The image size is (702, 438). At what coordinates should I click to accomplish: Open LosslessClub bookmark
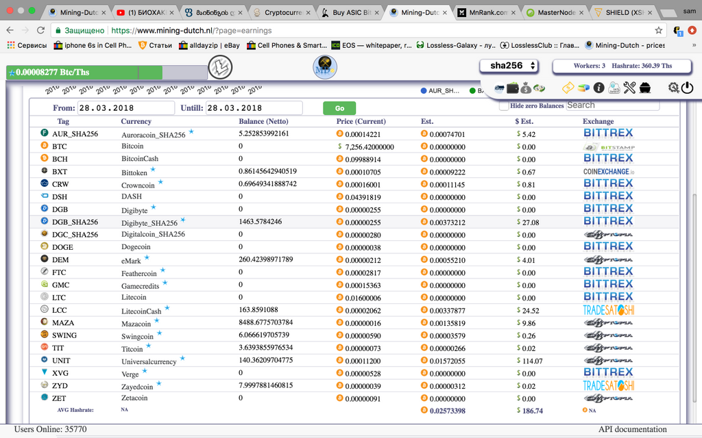pos(540,45)
